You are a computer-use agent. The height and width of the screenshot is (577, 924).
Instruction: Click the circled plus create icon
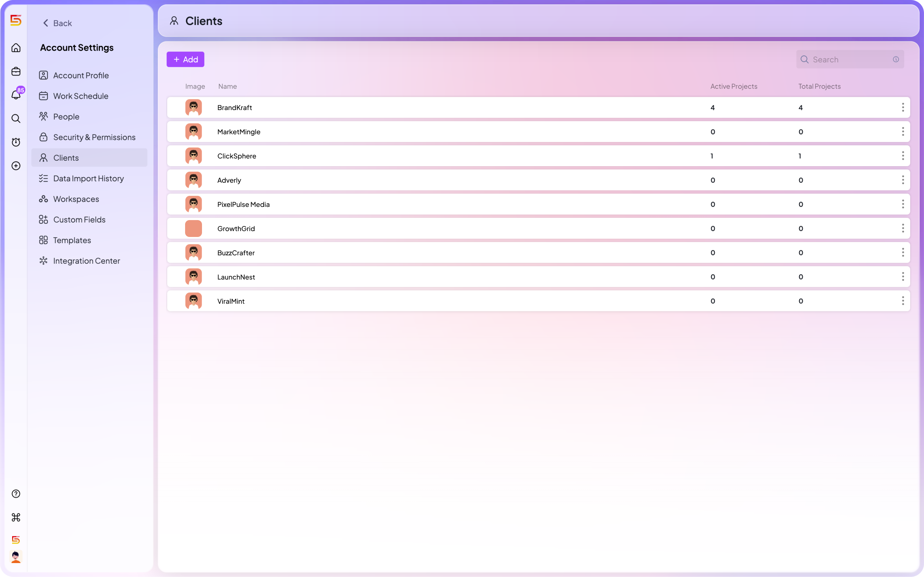coord(16,166)
